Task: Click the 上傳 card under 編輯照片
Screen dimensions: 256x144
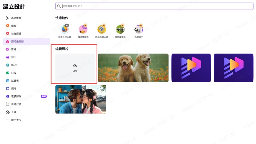Action: pos(75,68)
